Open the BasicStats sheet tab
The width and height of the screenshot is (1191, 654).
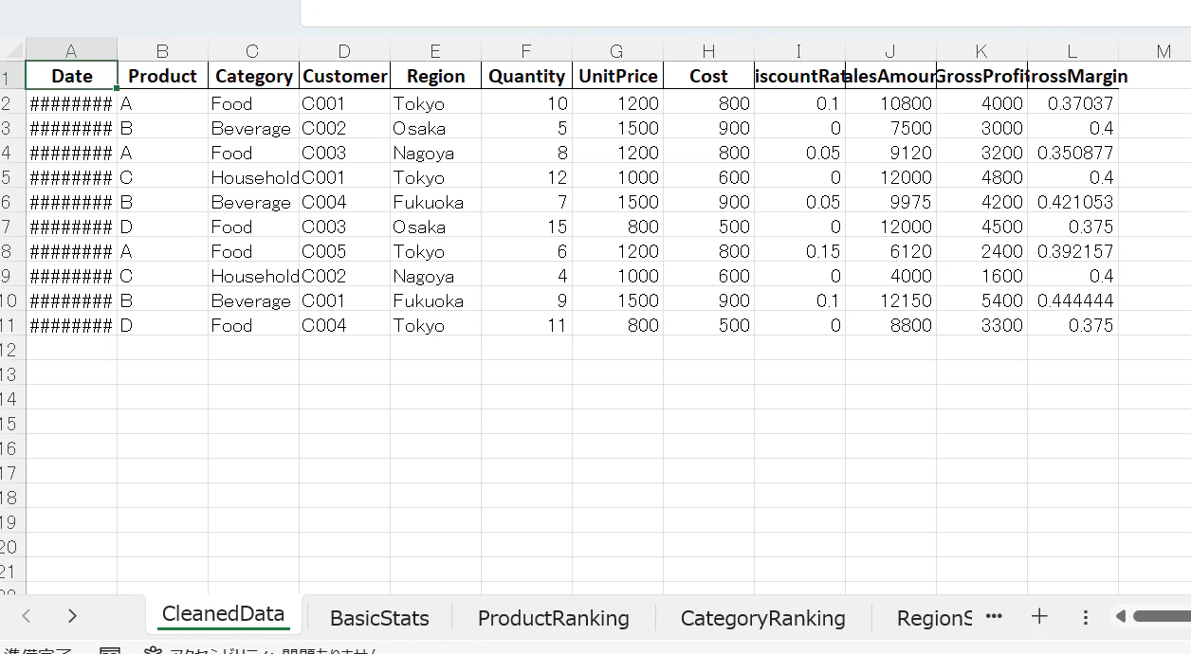pos(379,618)
